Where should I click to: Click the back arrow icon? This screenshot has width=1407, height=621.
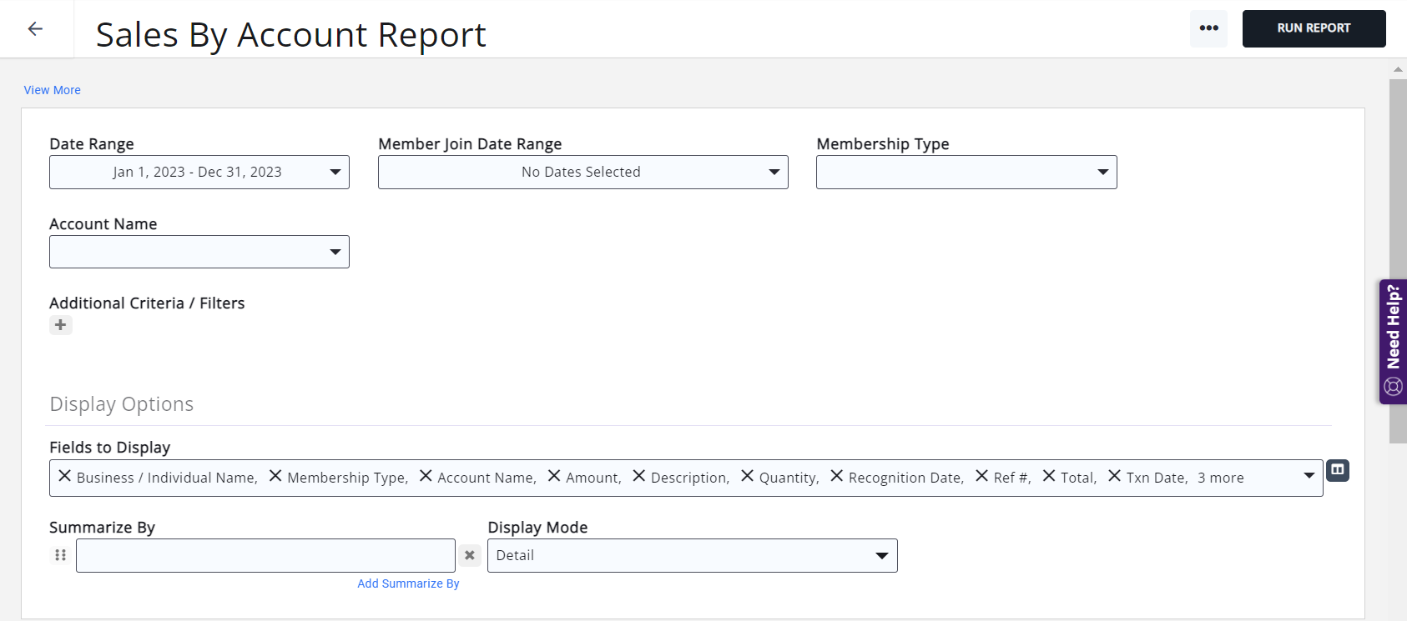click(x=35, y=29)
